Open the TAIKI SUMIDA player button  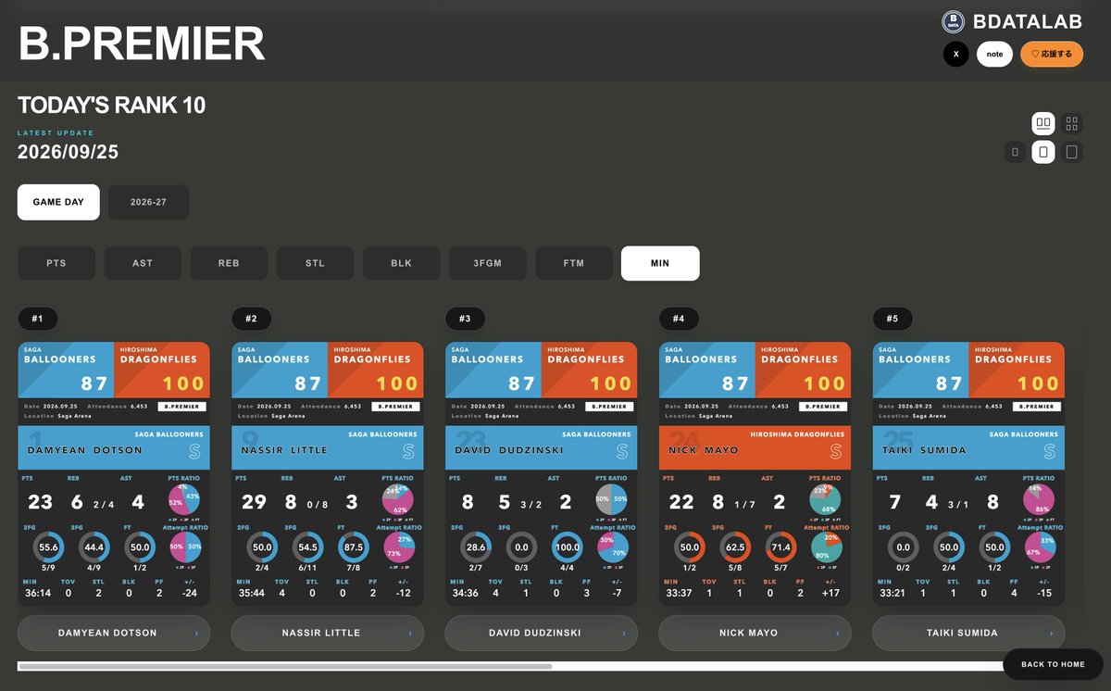pyautogui.click(x=968, y=633)
